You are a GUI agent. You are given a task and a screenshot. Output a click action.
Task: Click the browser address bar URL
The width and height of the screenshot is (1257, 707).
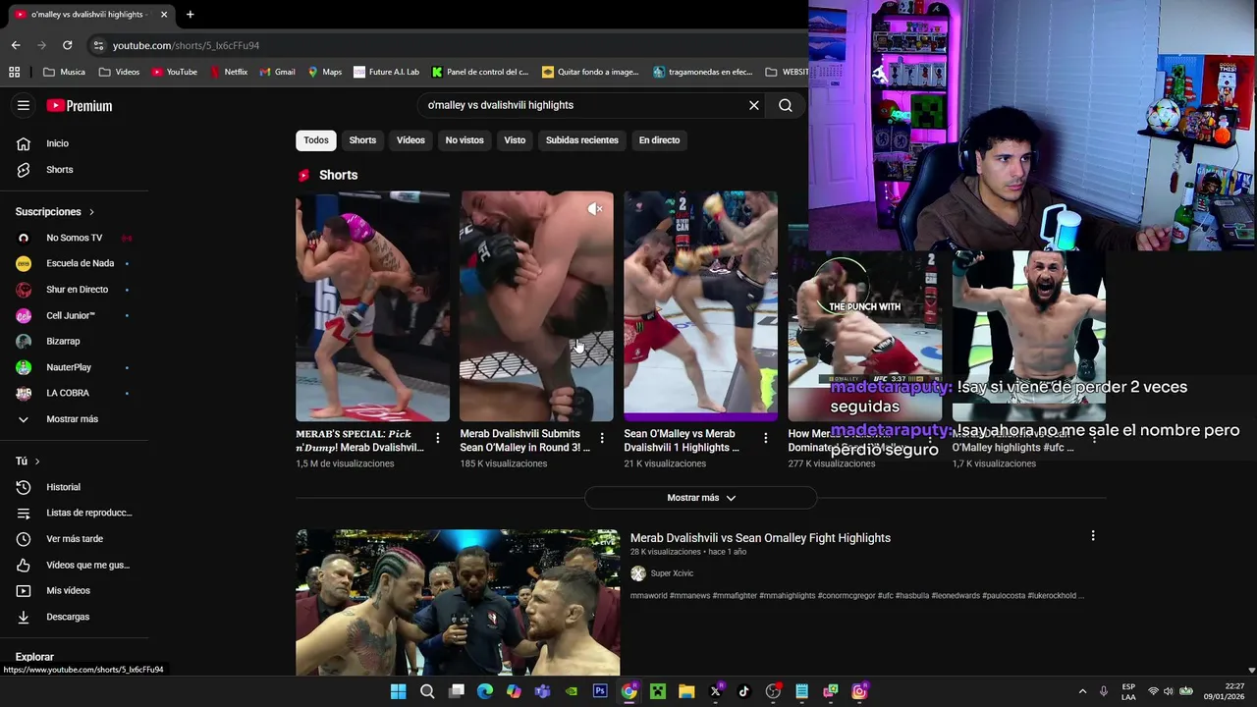point(186,45)
